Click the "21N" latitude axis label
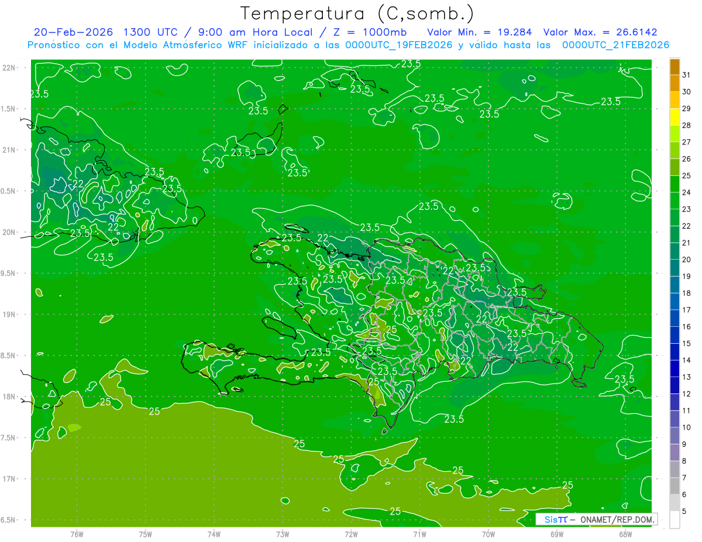The width and height of the screenshot is (702, 542). click(x=9, y=150)
